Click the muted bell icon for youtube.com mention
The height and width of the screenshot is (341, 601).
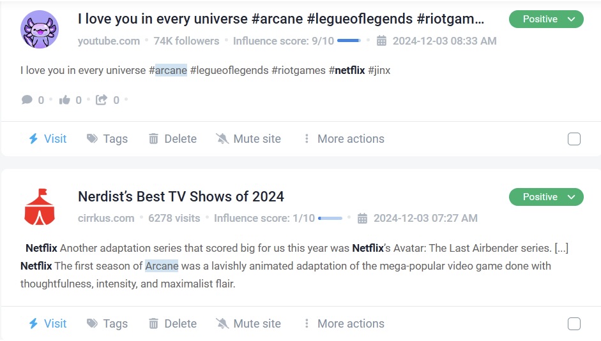tap(222, 138)
